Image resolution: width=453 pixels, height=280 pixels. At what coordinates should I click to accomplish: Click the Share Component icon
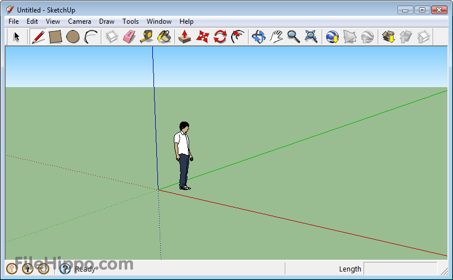[x=423, y=37]
